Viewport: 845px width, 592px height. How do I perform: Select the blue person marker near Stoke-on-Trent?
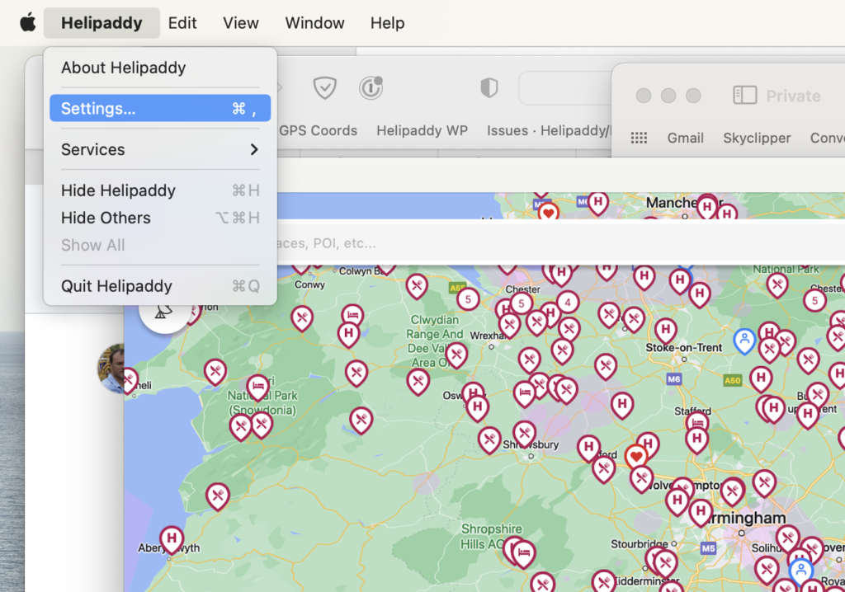[744, 340]
